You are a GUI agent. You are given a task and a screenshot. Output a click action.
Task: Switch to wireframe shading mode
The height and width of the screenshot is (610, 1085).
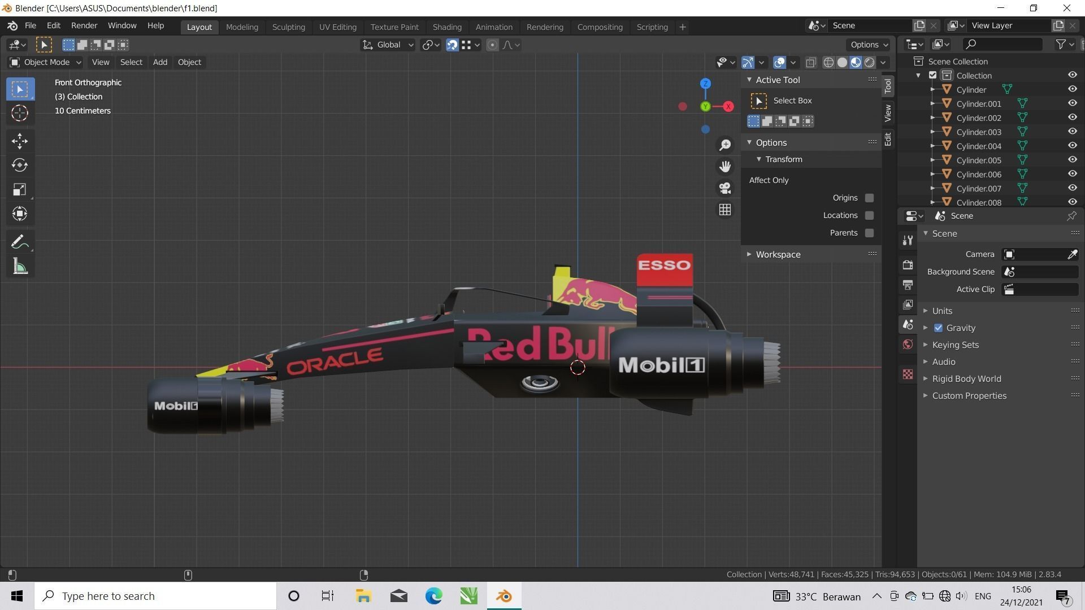828,62
